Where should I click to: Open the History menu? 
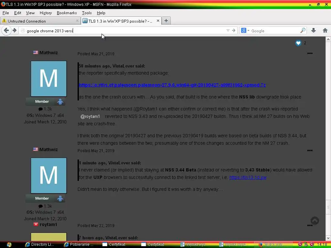tap(46, 13)
